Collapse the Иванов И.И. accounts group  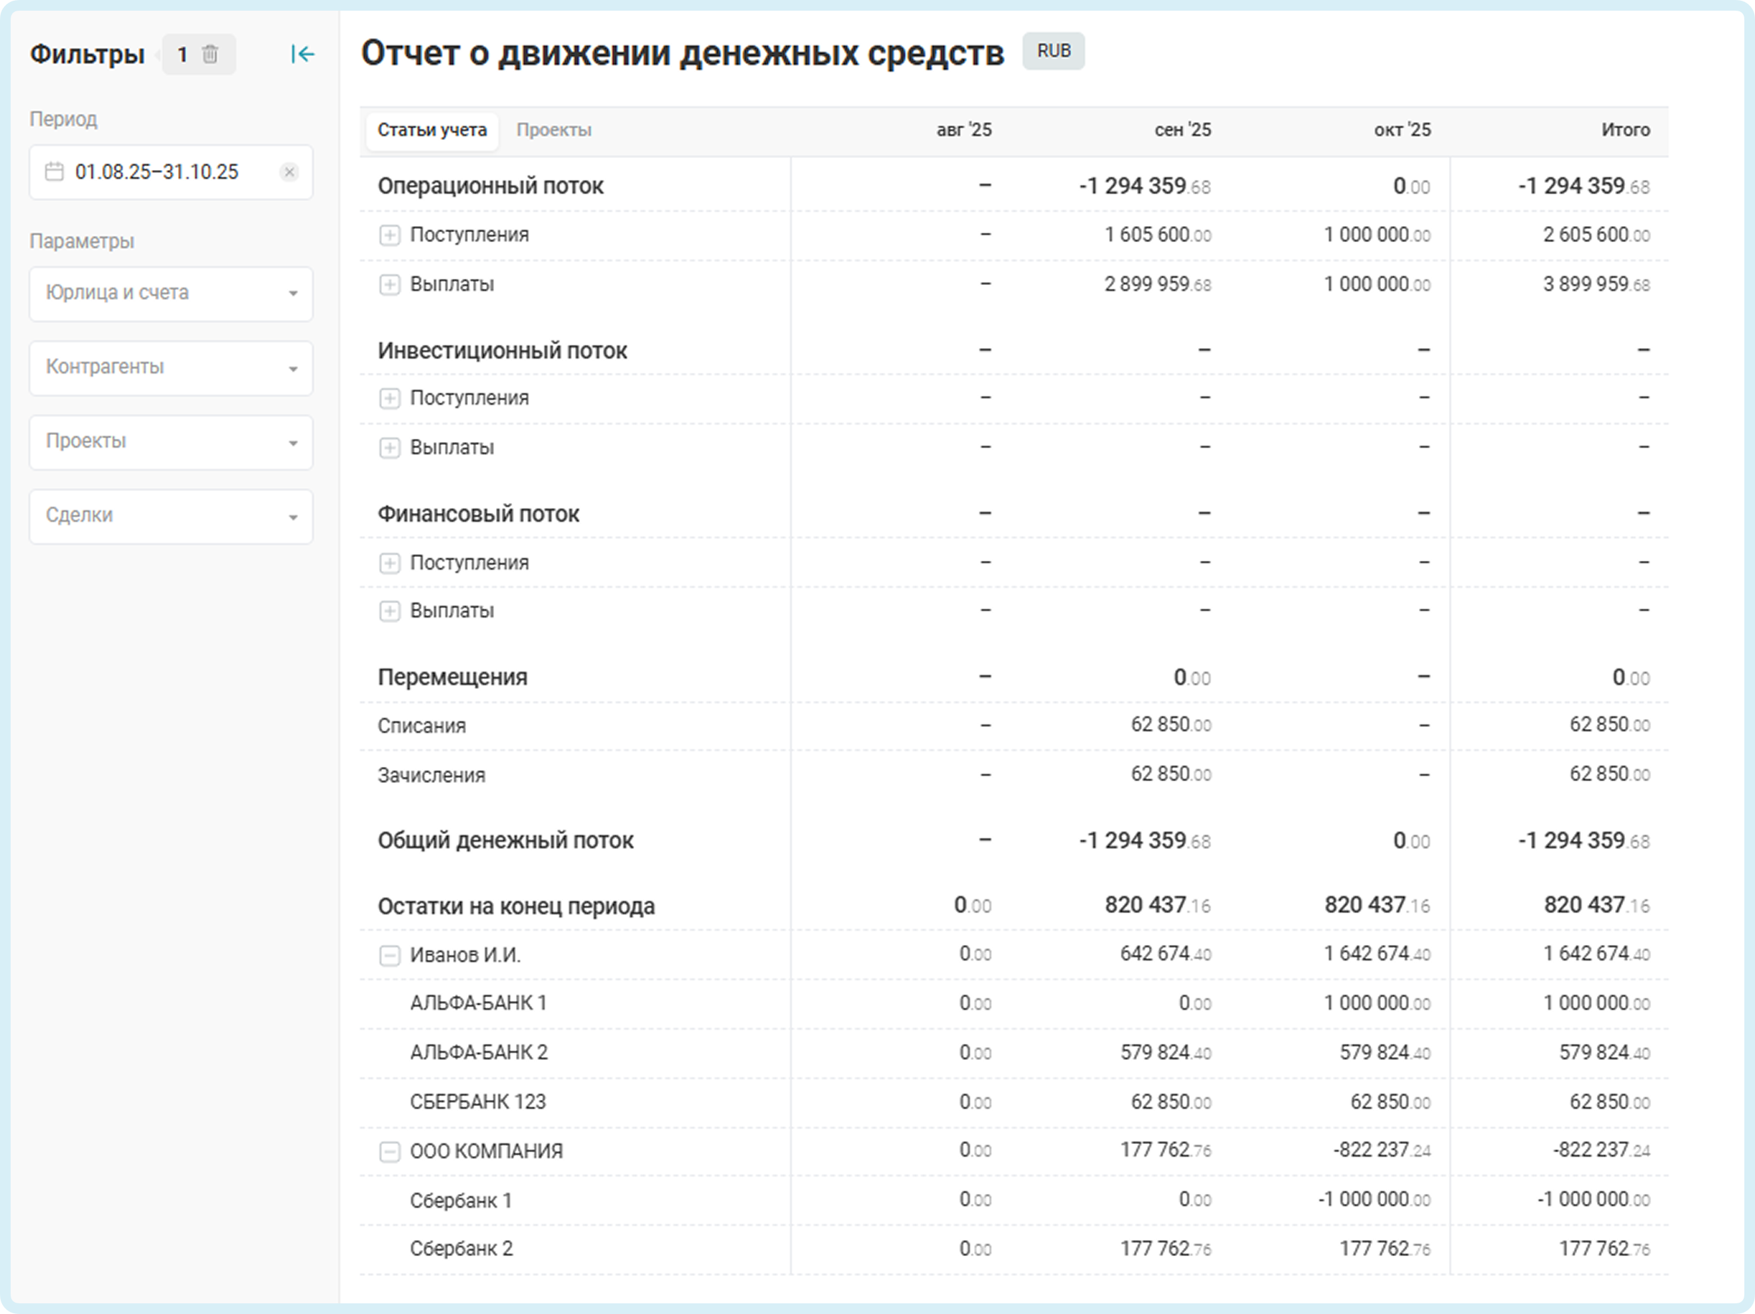(x=389, y=955)
